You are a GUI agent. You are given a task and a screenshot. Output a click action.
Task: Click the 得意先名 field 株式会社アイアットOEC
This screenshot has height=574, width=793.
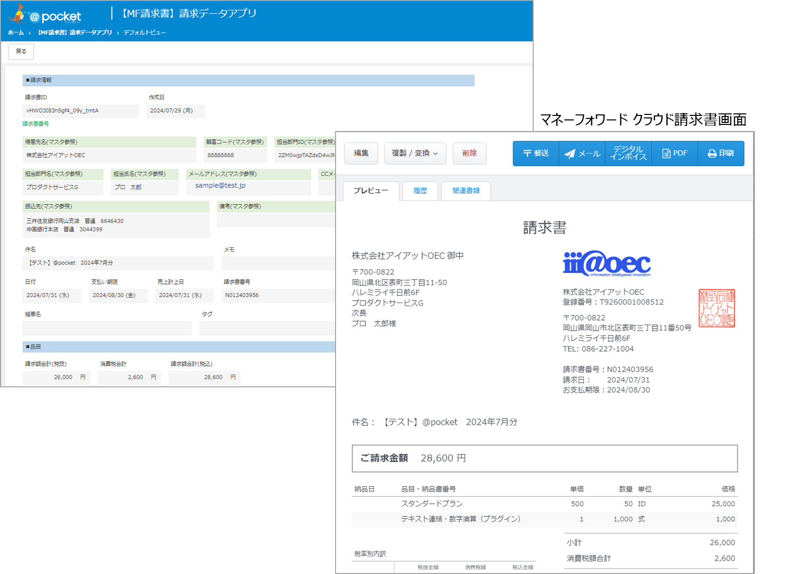click(109, 156)
